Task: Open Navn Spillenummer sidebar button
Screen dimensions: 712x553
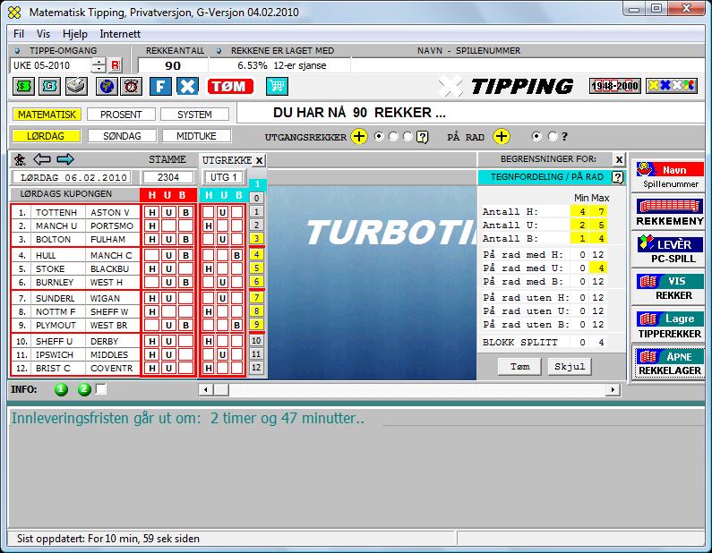Action: pos(670,176)
